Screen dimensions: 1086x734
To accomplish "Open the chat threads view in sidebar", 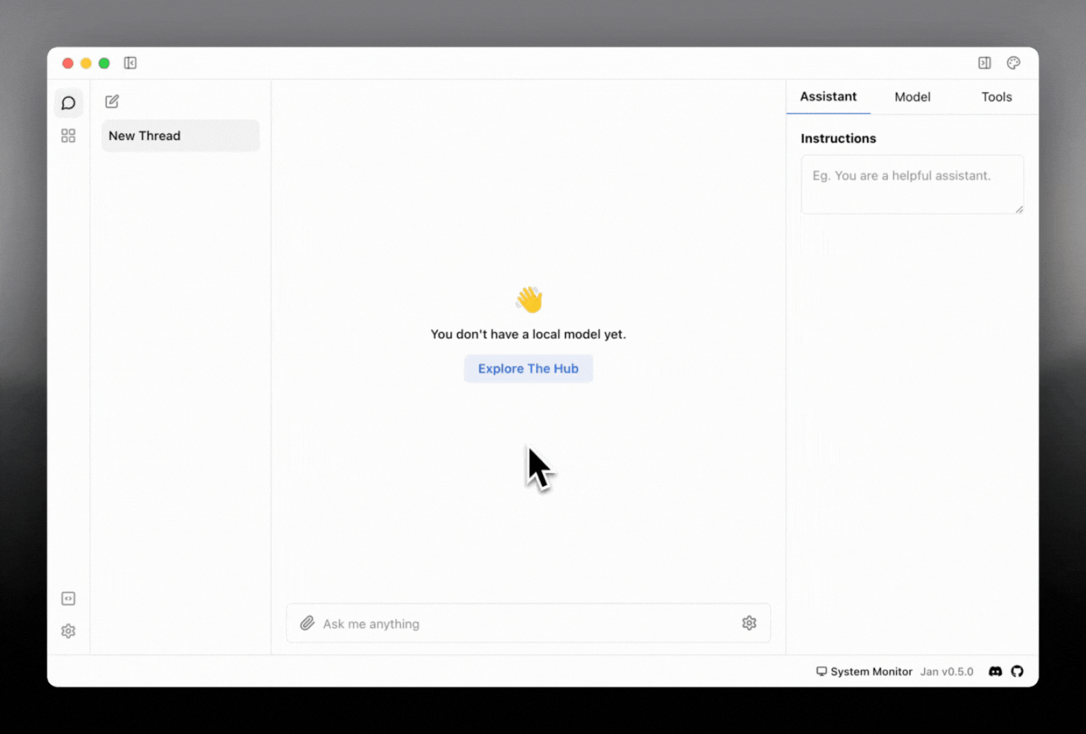I will pyautogui.click(x=68, y=103).
